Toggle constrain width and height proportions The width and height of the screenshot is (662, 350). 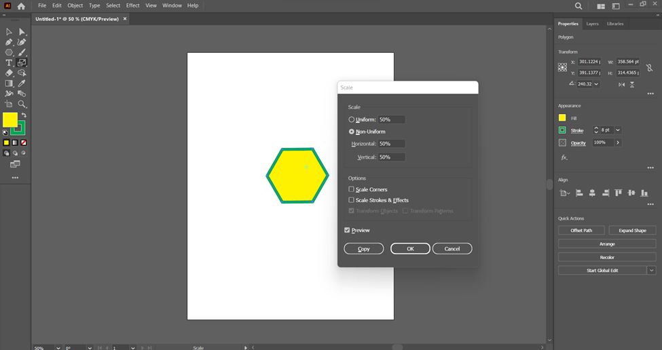(x=649, y=67)
